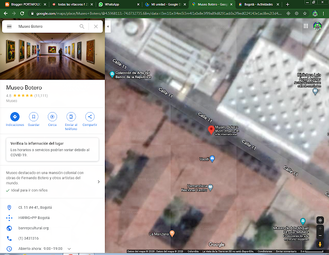This screenshot has width=329, height=255.
Task: Click phone number (1) 3431316
Action: 29,238
